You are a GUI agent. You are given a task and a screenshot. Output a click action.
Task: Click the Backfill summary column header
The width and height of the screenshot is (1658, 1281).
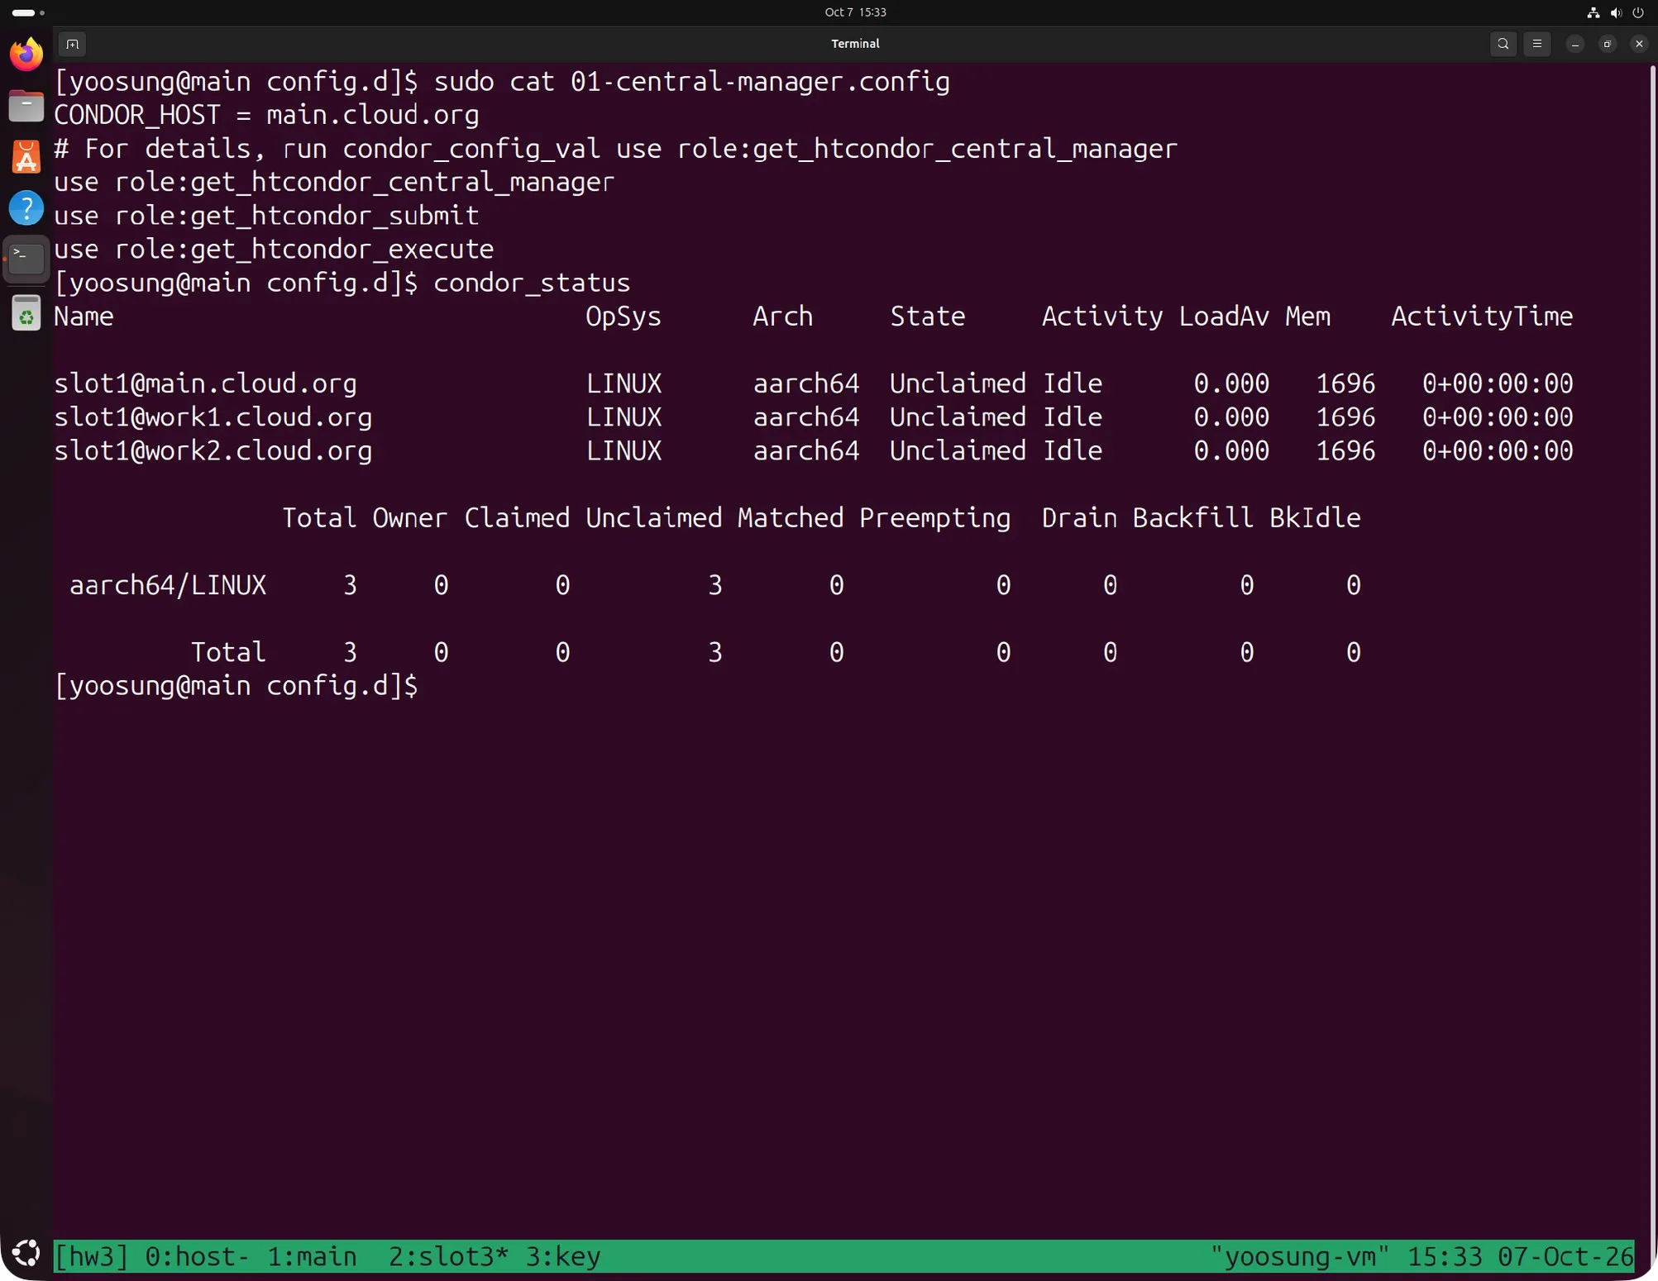click(1193, 518)
